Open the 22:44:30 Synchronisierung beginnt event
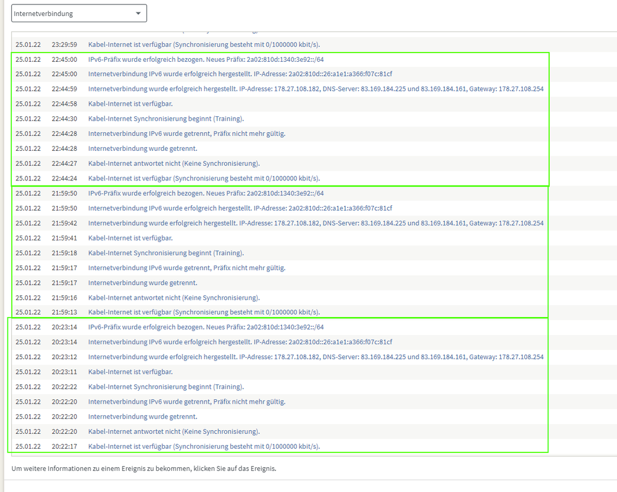Image resolution: width=617 pixels, height=492 pixels. [166, 119]
